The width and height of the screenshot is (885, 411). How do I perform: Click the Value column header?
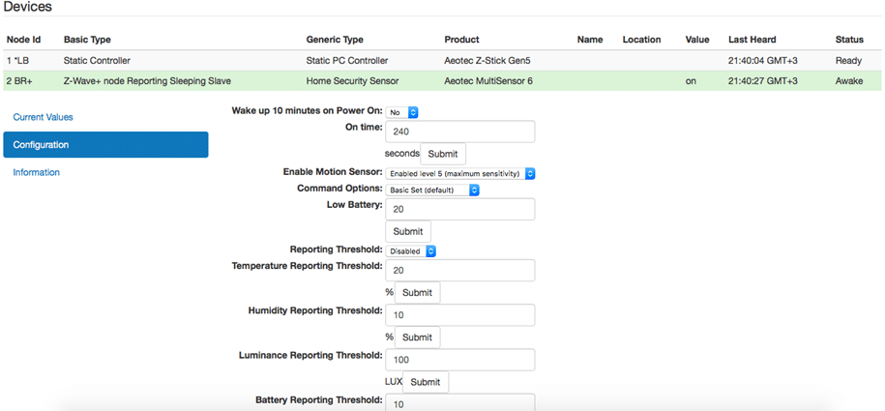[697, 40]
